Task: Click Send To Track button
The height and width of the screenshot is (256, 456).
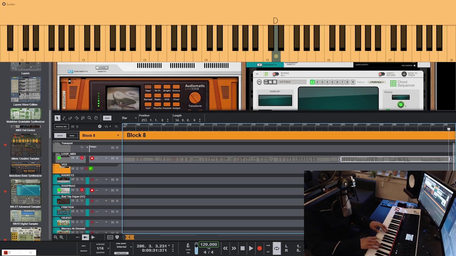Action: 404,74
